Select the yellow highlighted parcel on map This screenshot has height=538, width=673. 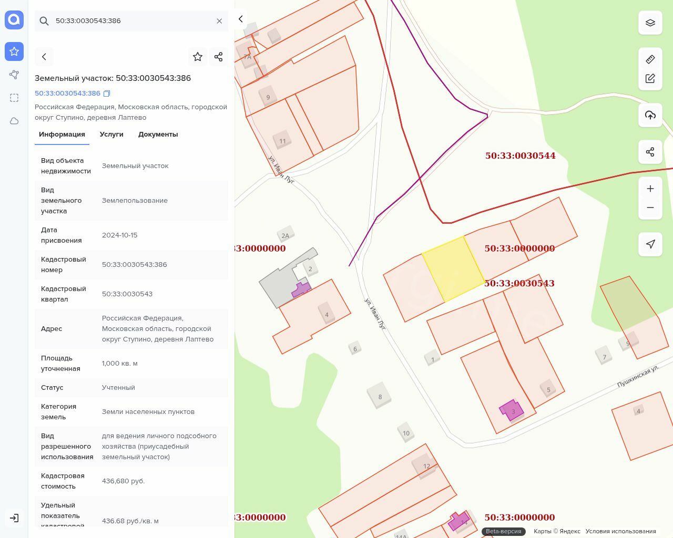[453, 269]
